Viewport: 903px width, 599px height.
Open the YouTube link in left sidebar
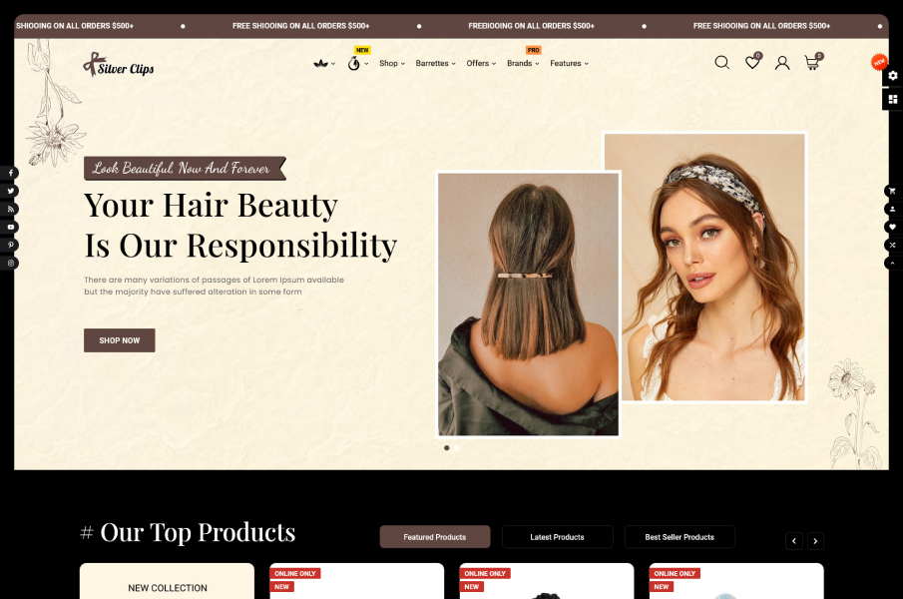point(12,227)
